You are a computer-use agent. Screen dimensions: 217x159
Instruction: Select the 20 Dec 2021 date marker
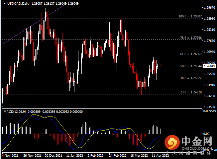pos(53,156)
